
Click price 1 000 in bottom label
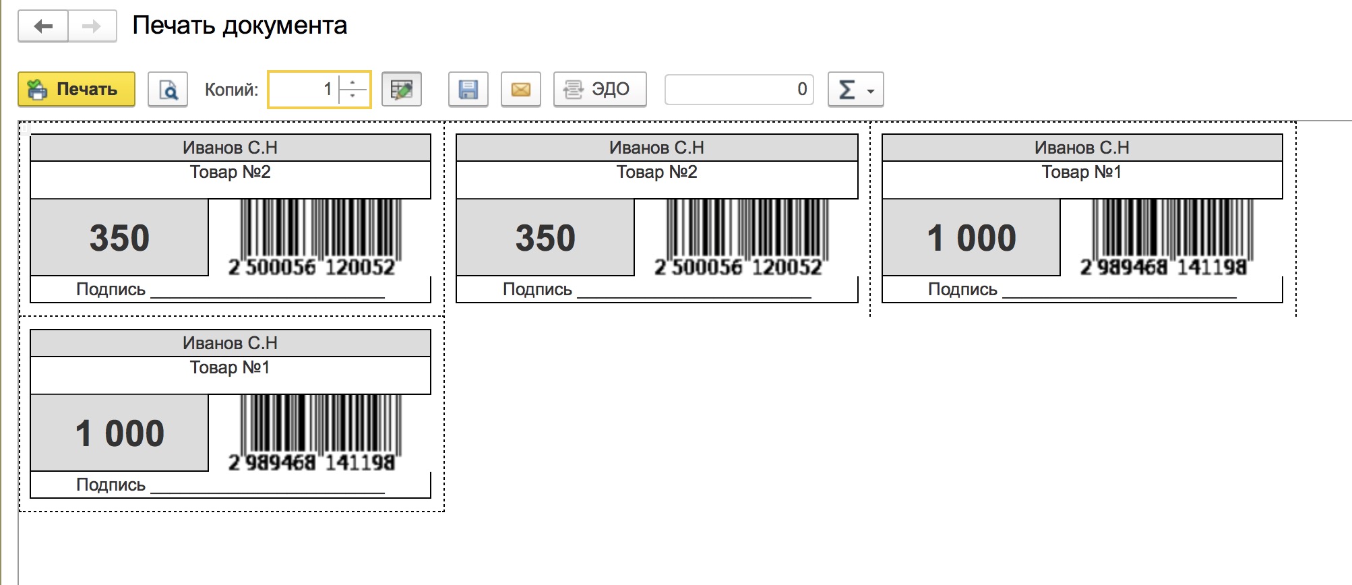point(119,433)
